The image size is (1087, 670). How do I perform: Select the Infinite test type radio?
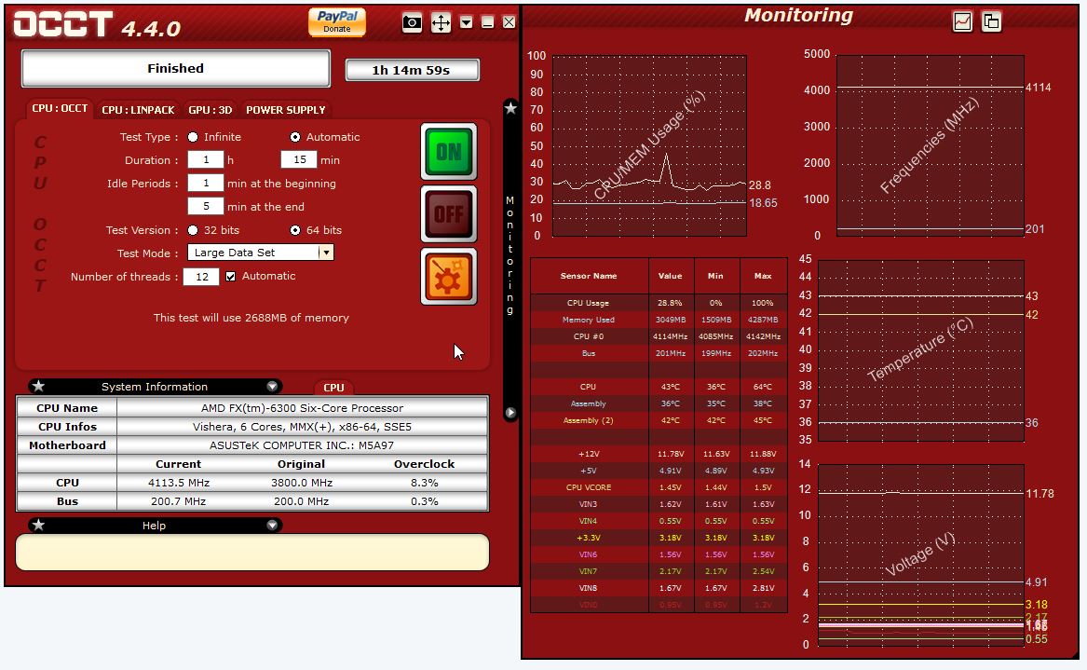coord(193,137)
